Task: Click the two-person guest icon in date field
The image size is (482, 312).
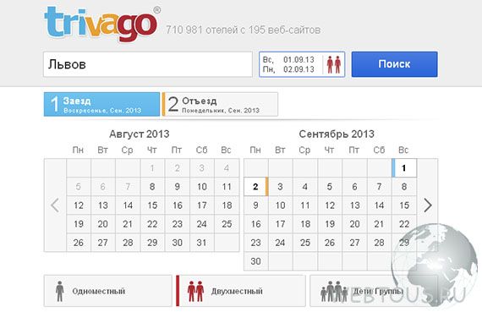Action: (x=333, y=64)
